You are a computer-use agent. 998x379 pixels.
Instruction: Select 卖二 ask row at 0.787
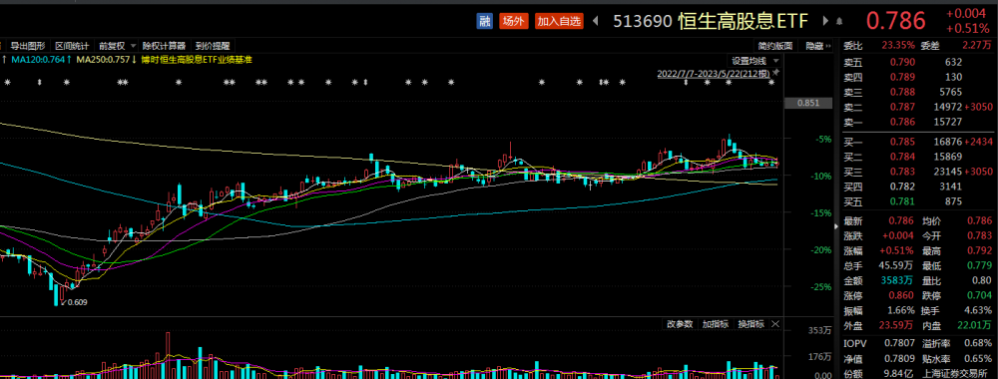tap(917, 106)
